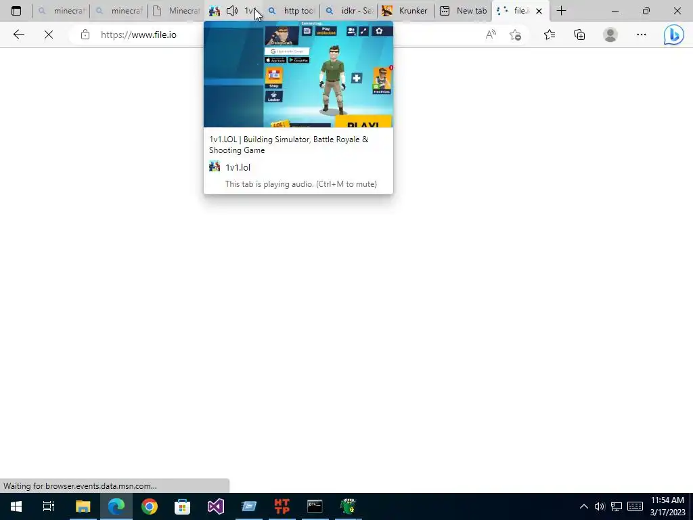
Task: Open Task View on taskbar
Action: point(49,506)
